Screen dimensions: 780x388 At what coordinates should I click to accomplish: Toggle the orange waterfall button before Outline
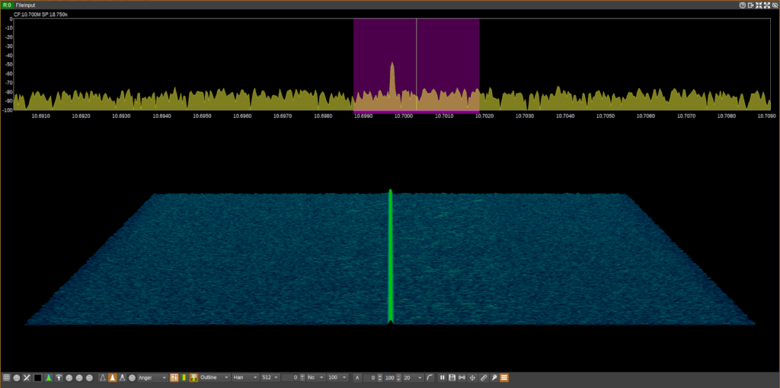174,377
